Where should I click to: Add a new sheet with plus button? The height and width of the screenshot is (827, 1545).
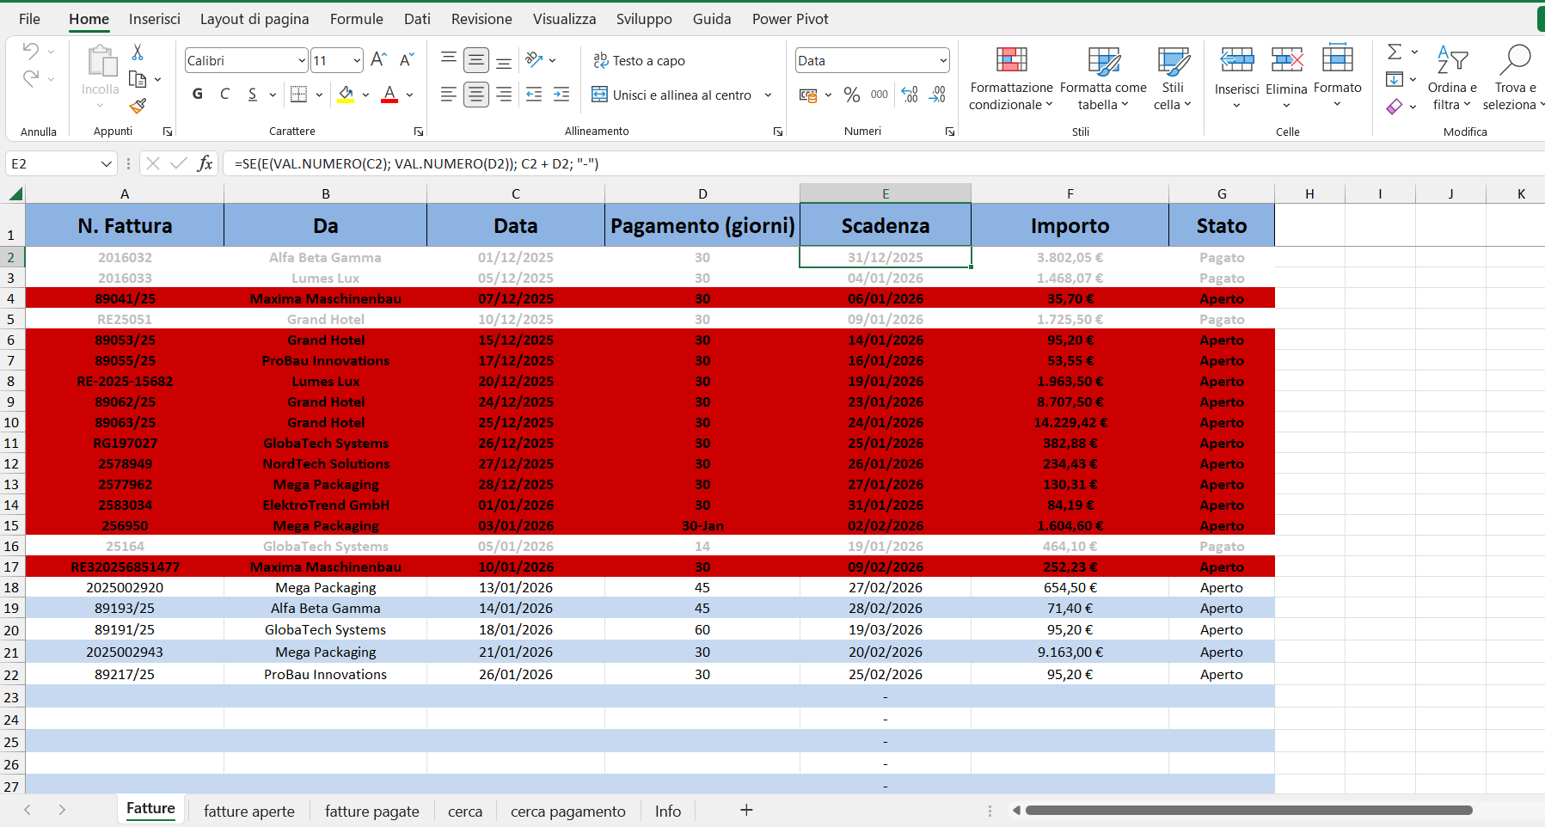coord(746,810)
